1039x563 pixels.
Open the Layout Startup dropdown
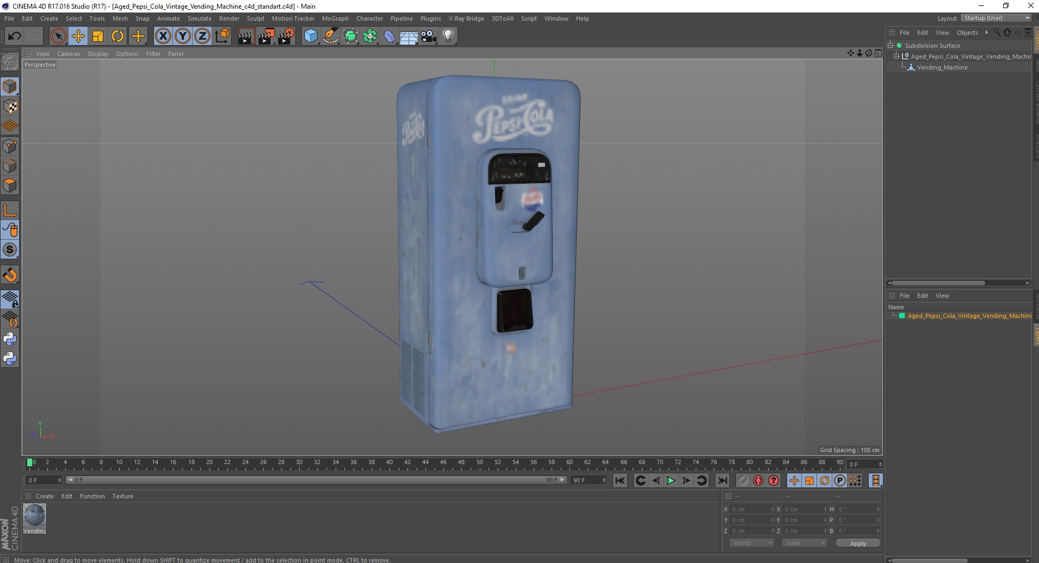[996, 18]
